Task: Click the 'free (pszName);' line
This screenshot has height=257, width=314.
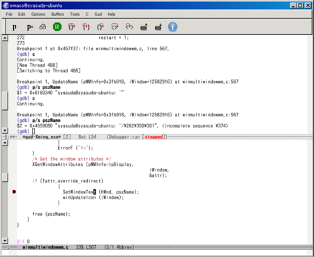Action: tap(51, 214)
